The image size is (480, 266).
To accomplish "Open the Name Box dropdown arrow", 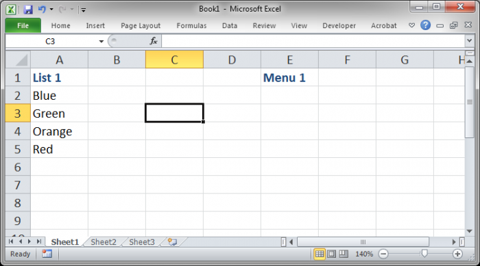I will tap(101, 41).
